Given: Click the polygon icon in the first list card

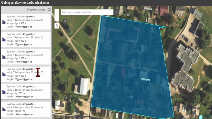Looking at the screenshot, I should coord(4,22).
